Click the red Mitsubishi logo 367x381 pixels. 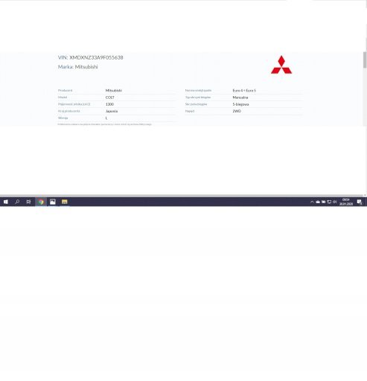point(281,65)
